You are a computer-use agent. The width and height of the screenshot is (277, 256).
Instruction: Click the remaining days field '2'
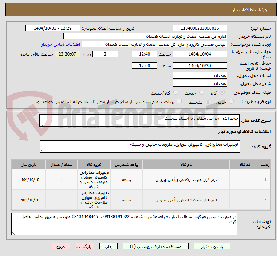(x=105, y=54)
